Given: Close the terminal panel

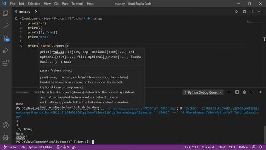Looking at the screenshot, I should 260,92.
